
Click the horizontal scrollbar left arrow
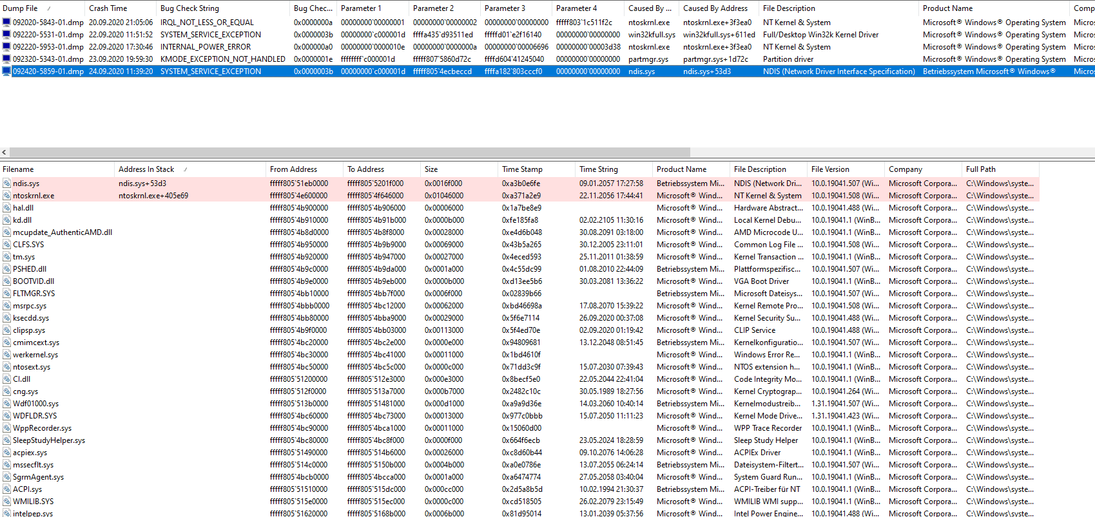point(5,153)
